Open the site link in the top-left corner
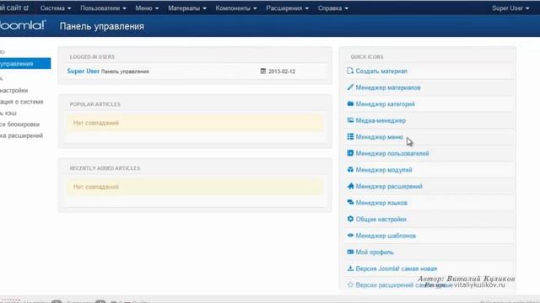 [x=14, y=8]
